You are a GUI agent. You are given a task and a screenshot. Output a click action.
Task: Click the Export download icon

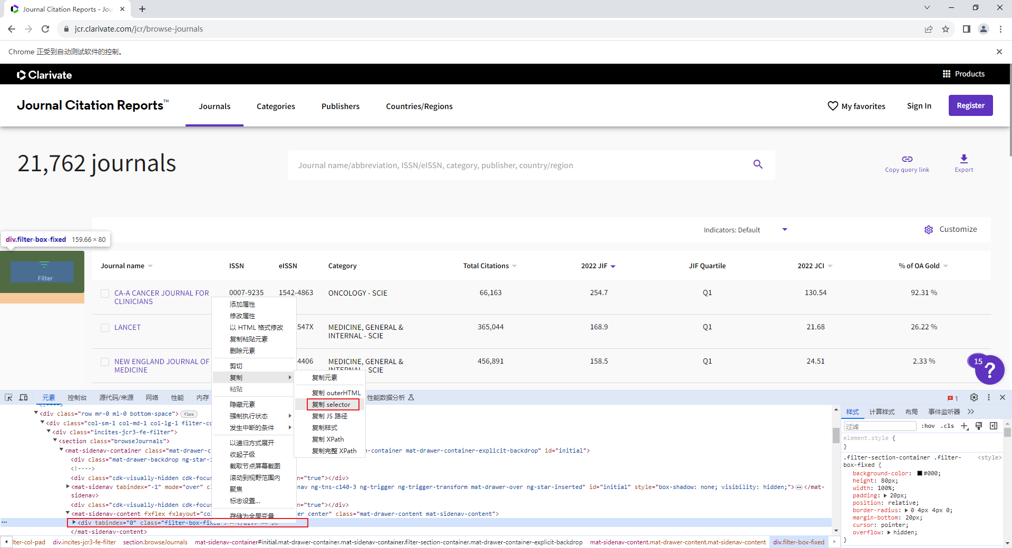pyautogui.click(x=964, y=159)
